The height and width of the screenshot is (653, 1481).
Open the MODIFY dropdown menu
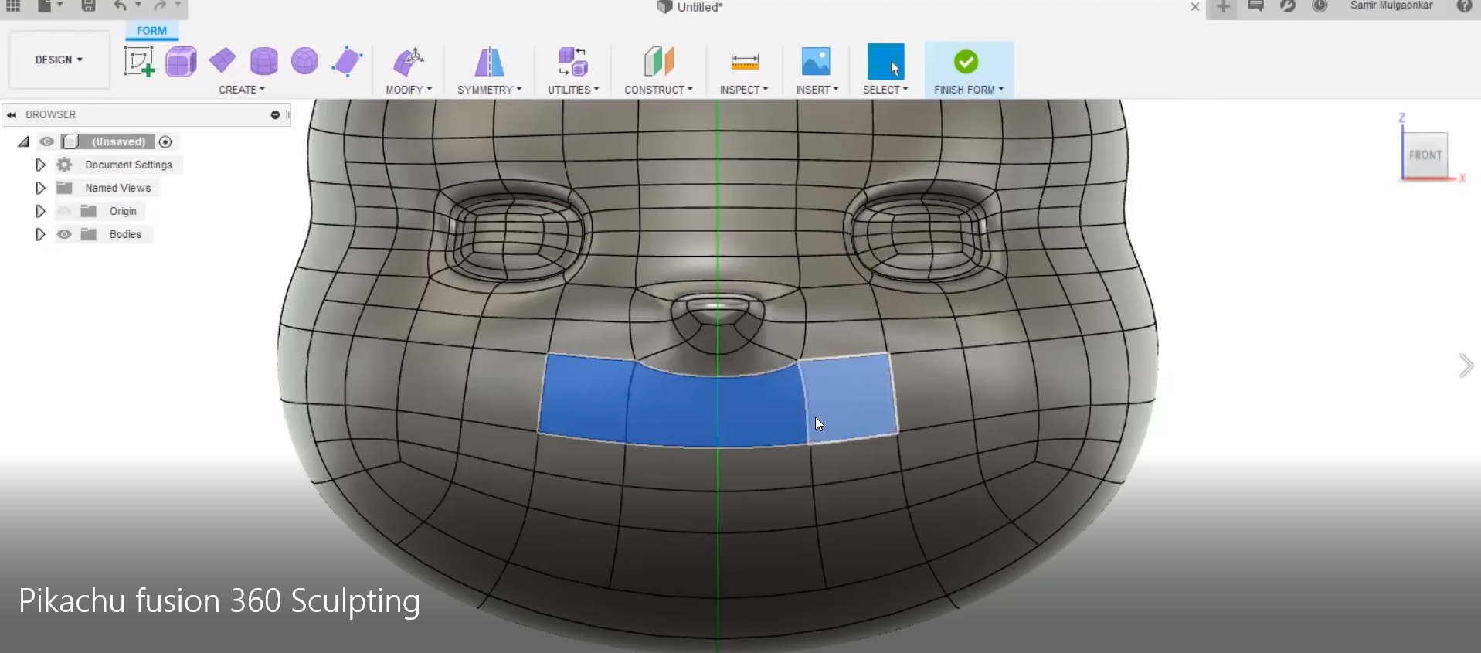[409, 90]
